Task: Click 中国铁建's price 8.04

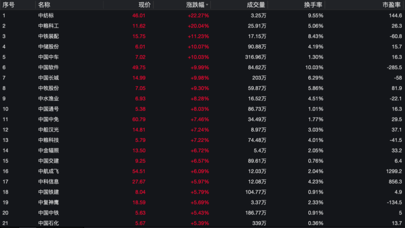Action: (x=139, y=192)
